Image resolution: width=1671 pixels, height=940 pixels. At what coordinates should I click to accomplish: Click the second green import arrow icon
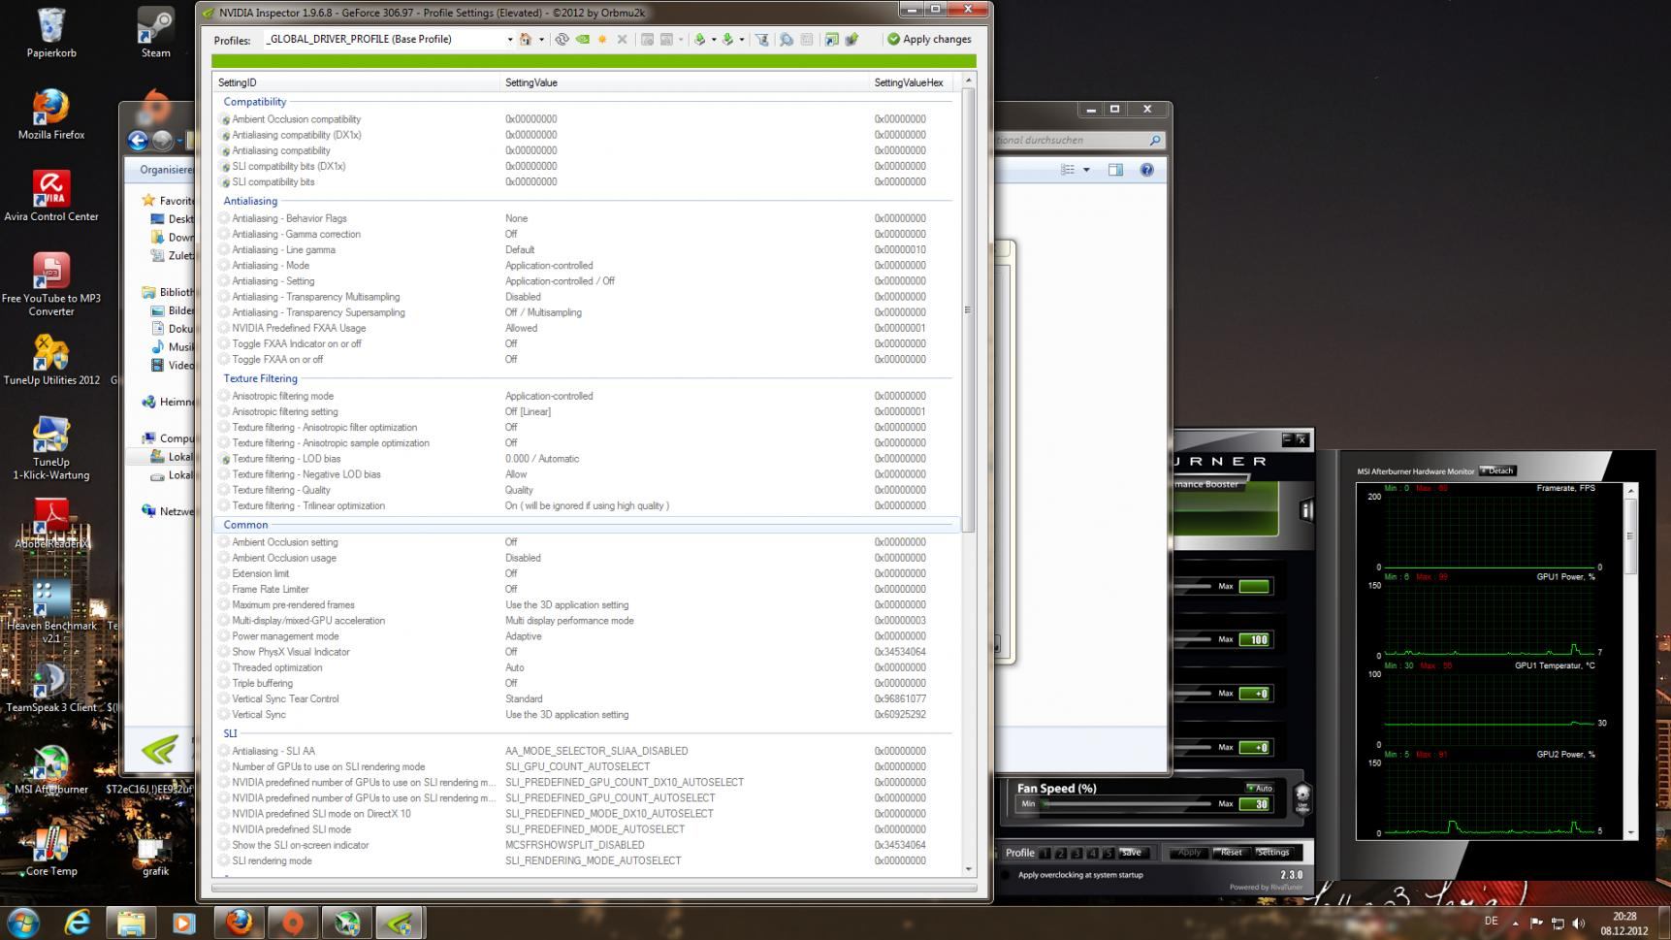(x=727, y=40)
